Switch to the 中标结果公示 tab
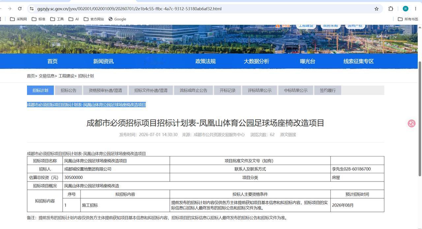 tap(296, 90)
